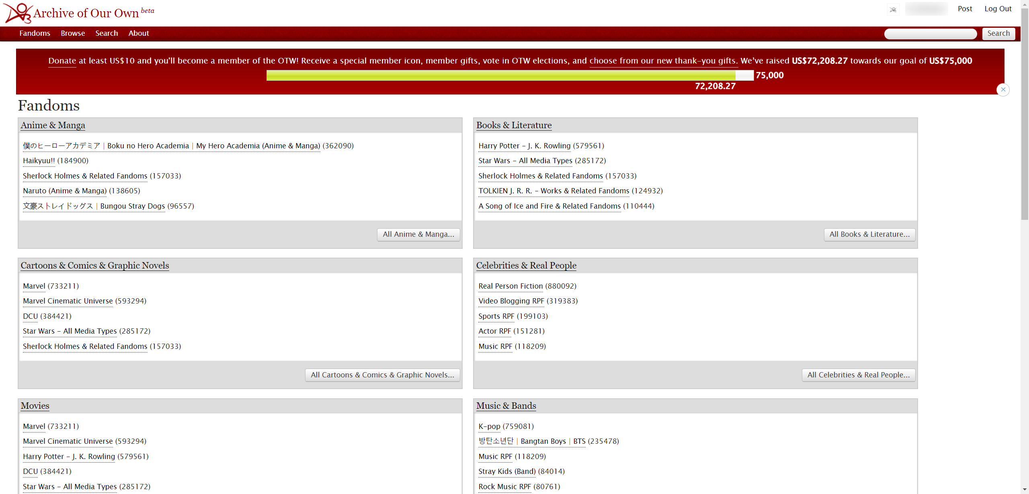
Task: Click the user avatar icon in header
Action: [x=893, y=9]
